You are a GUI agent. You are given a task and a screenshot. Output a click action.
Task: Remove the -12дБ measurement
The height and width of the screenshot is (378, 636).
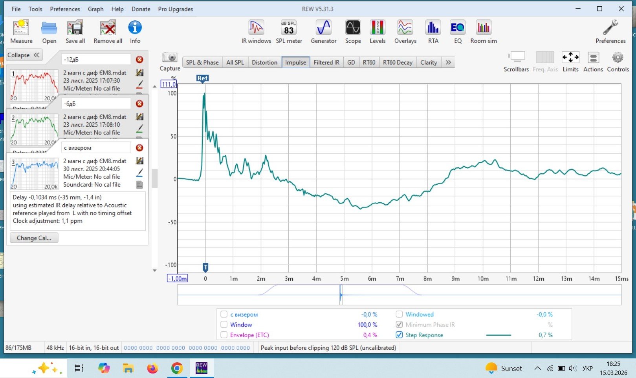click(139, 60)
